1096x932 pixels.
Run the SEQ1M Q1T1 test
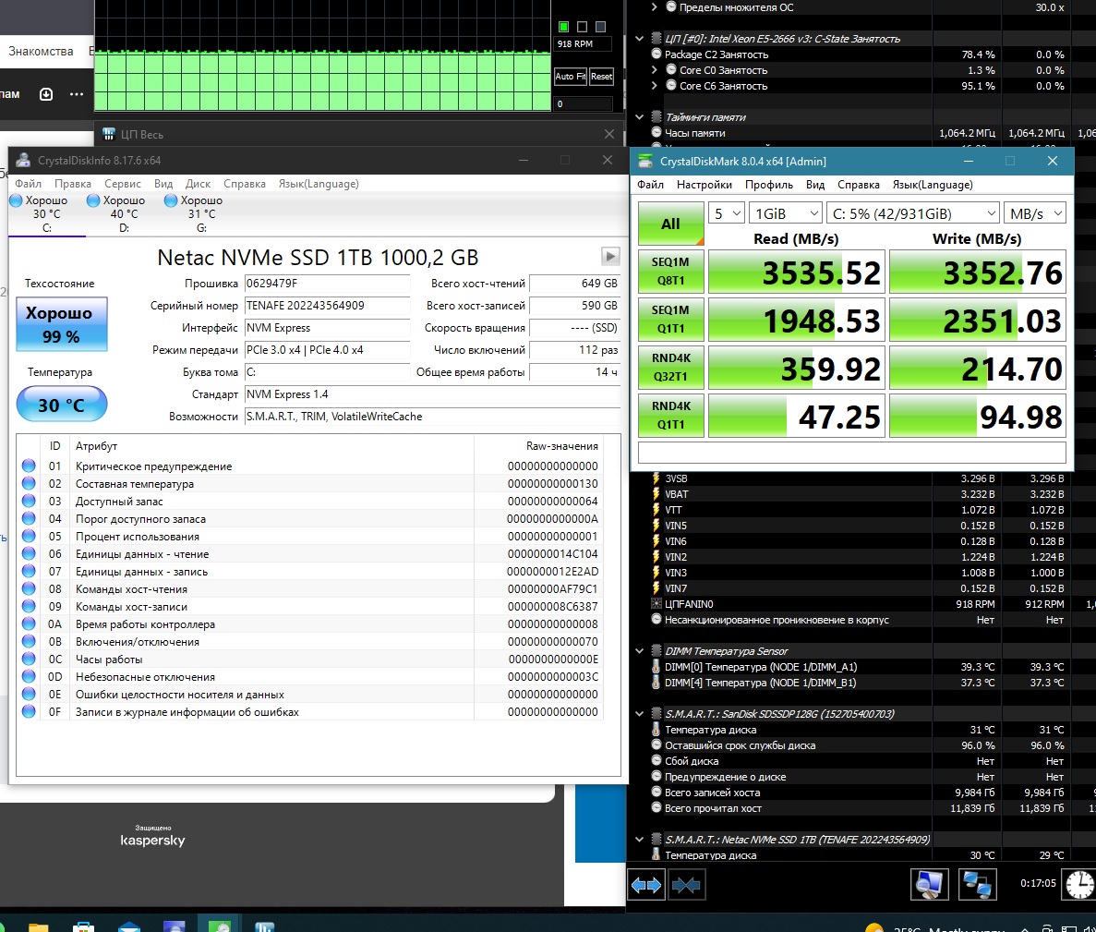[670, 319]
